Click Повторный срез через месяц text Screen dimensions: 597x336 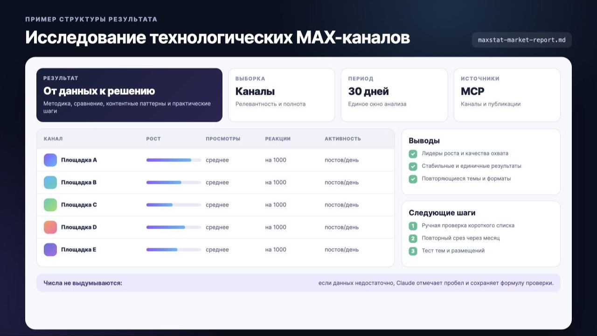[x=461, y=238]
